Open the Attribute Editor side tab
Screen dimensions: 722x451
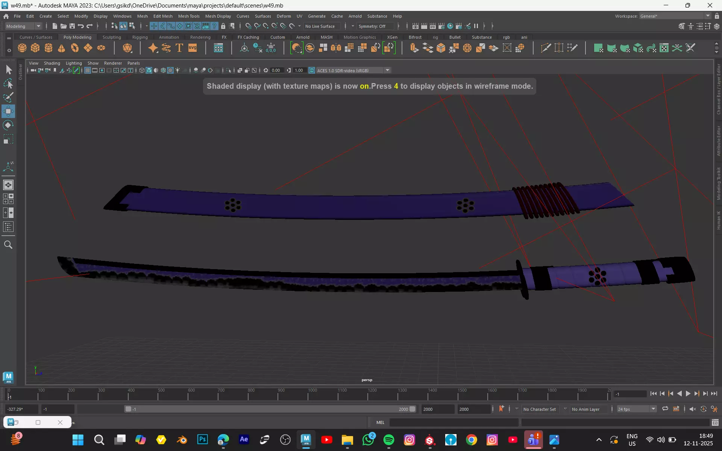pos(718,141)
